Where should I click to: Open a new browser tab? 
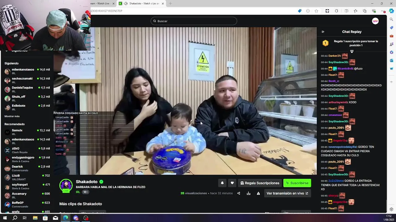pyautogui.click(x=170, y=3)
